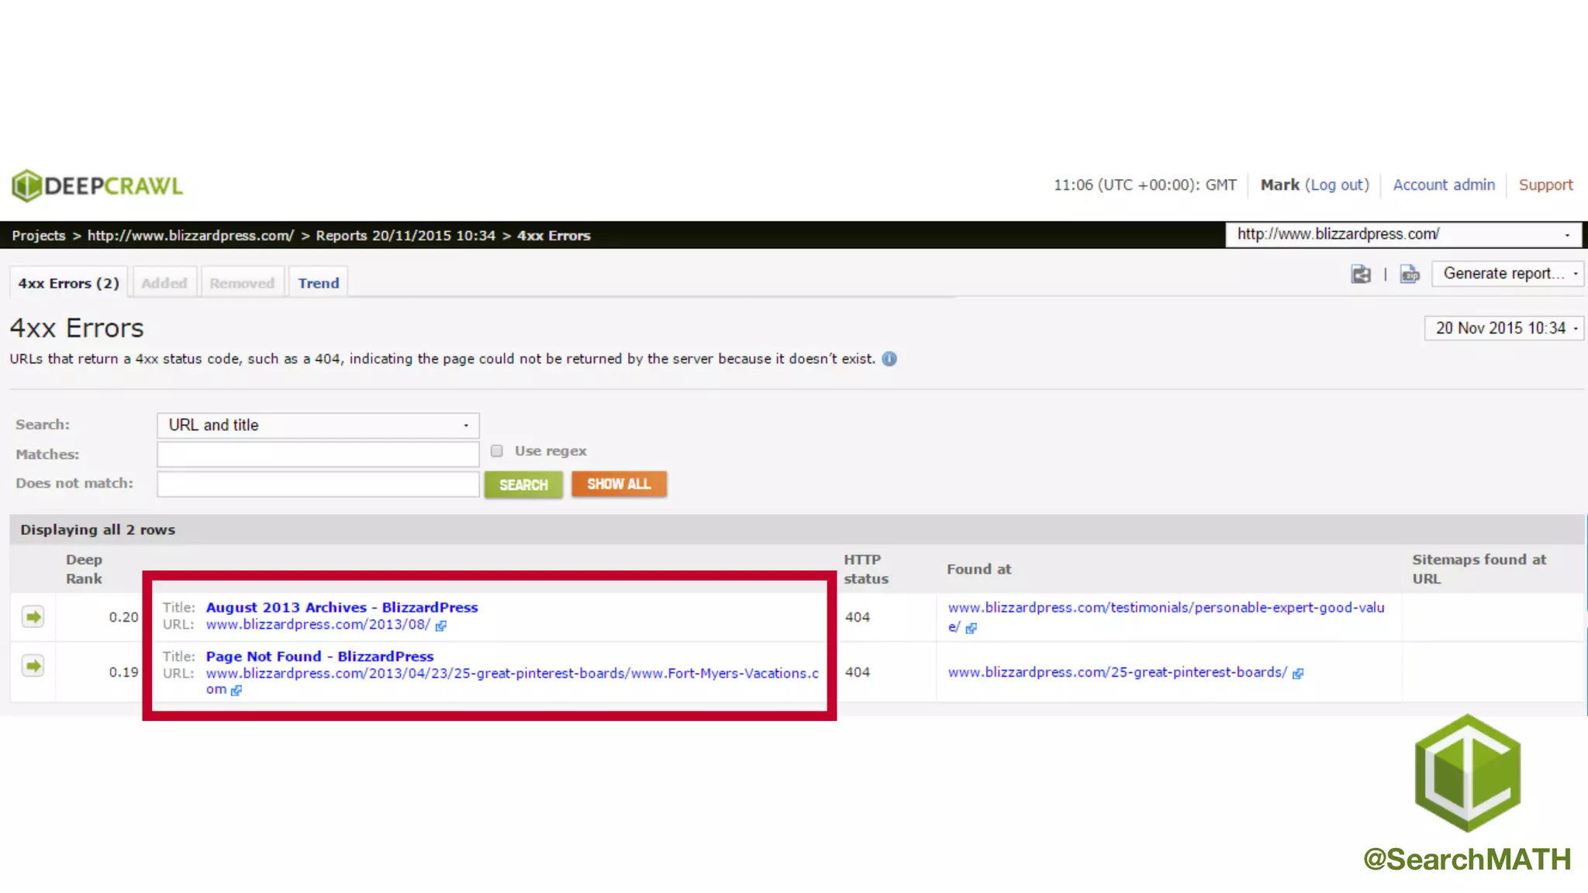Switch to the Trend tab
Viewport: 1588px width, 893px height.
click(319, 284)
